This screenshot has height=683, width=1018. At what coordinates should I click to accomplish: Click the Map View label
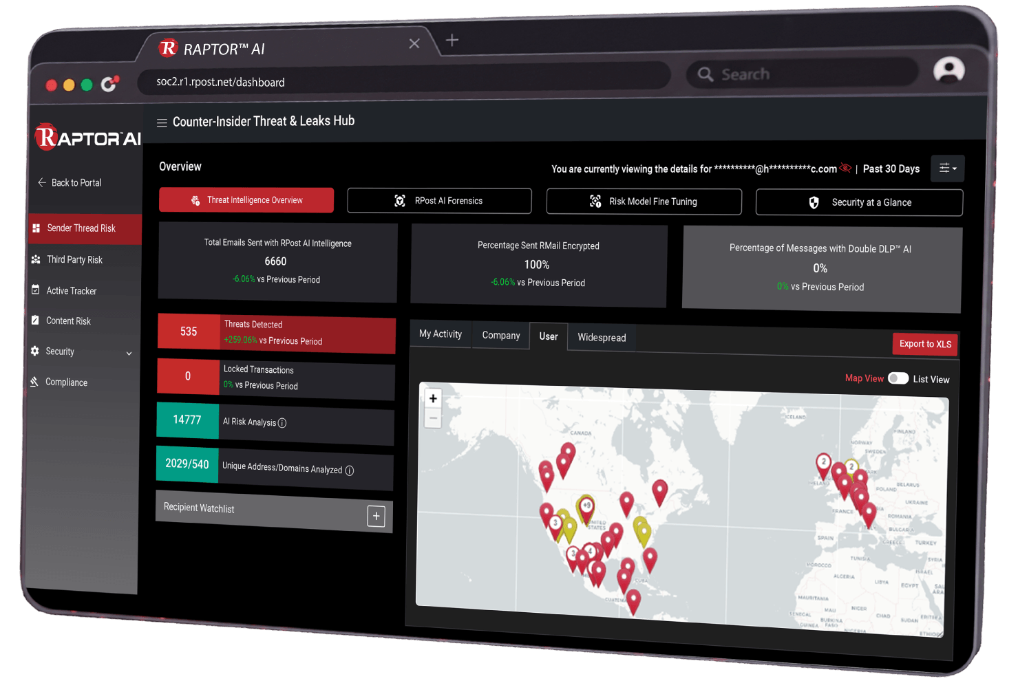pyautogui.click(x=864, y=378)
